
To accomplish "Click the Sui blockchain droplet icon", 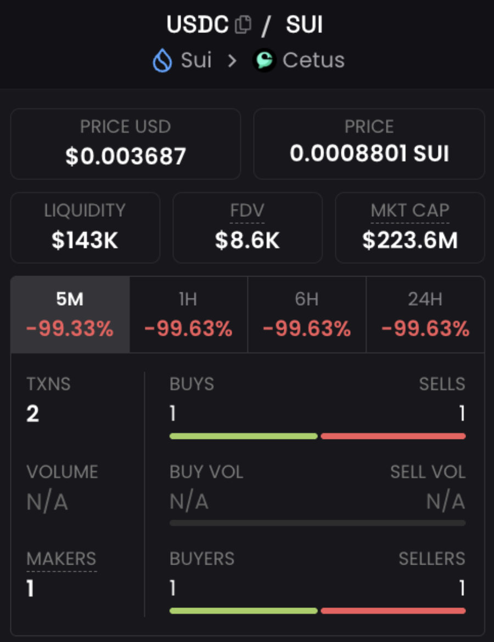I will coord(162,60).
